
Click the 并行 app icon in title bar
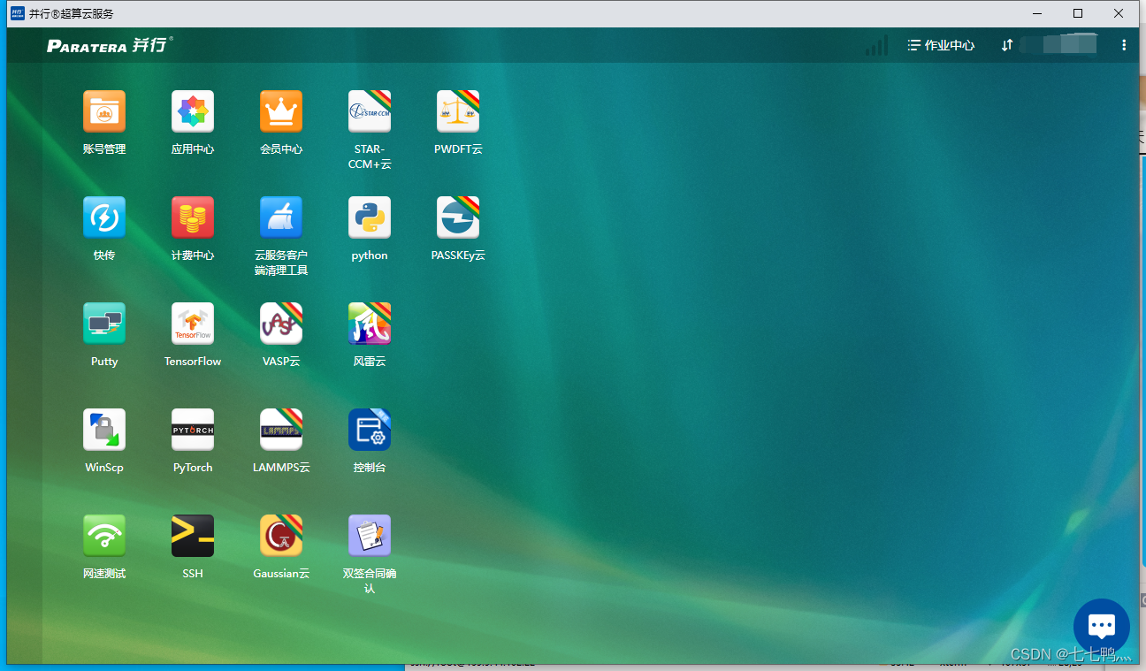pos(17,13)
